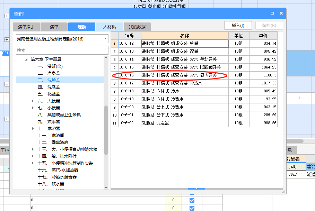Screen dimensions: 315x211
Task: Expand the topmost plus node in background window
Action: 7,16
